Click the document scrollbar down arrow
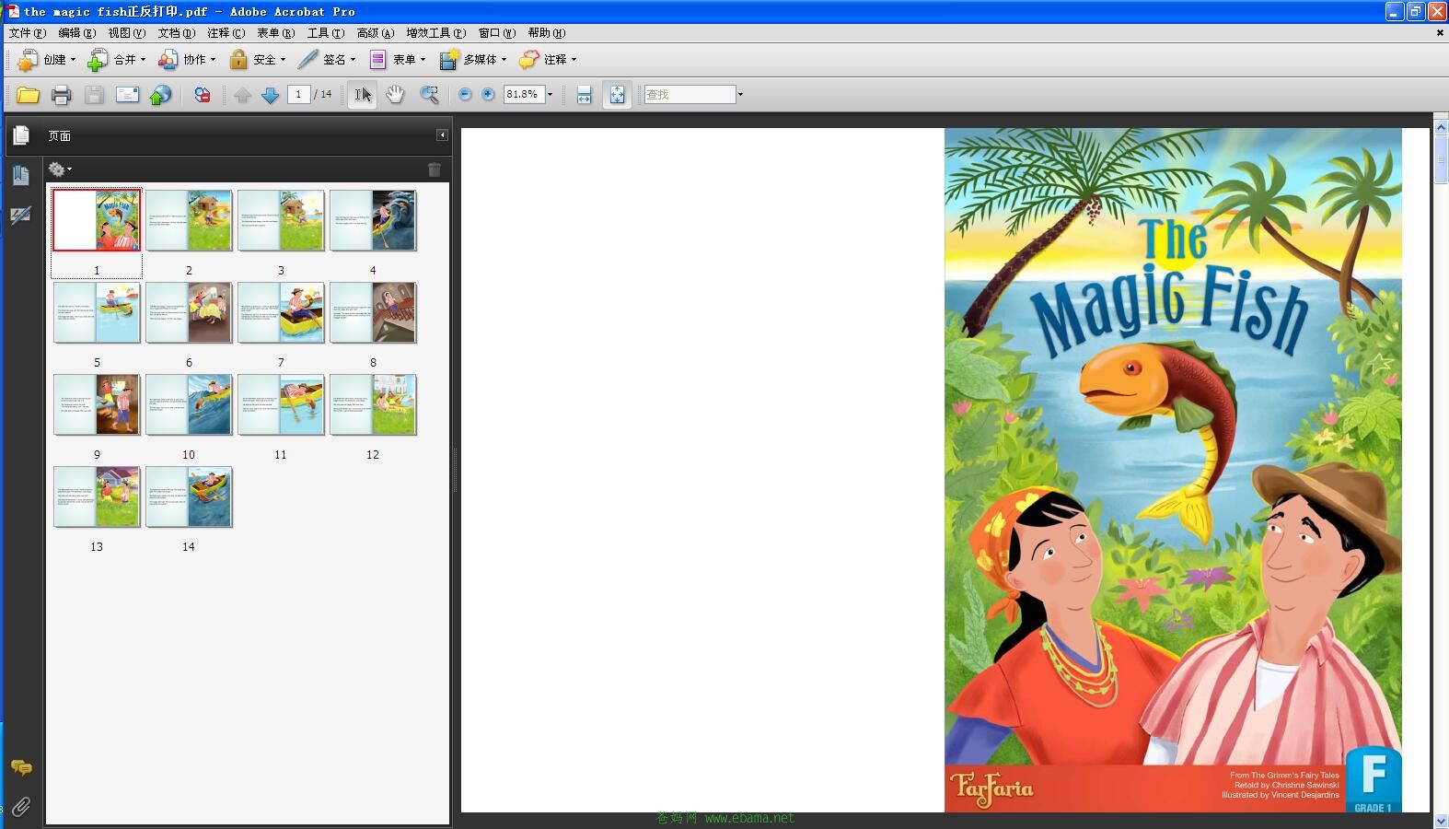 click(x=1441, y=821)
